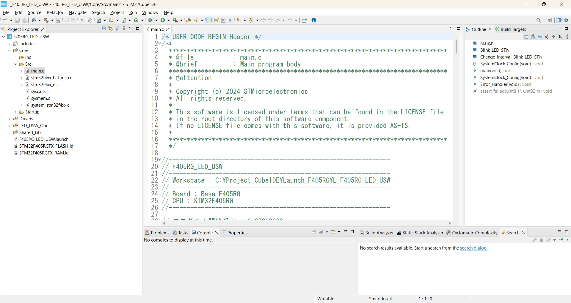Click the Debug bug toolbar icon
The height and width of the screenshot is (303, 571).
150,20
